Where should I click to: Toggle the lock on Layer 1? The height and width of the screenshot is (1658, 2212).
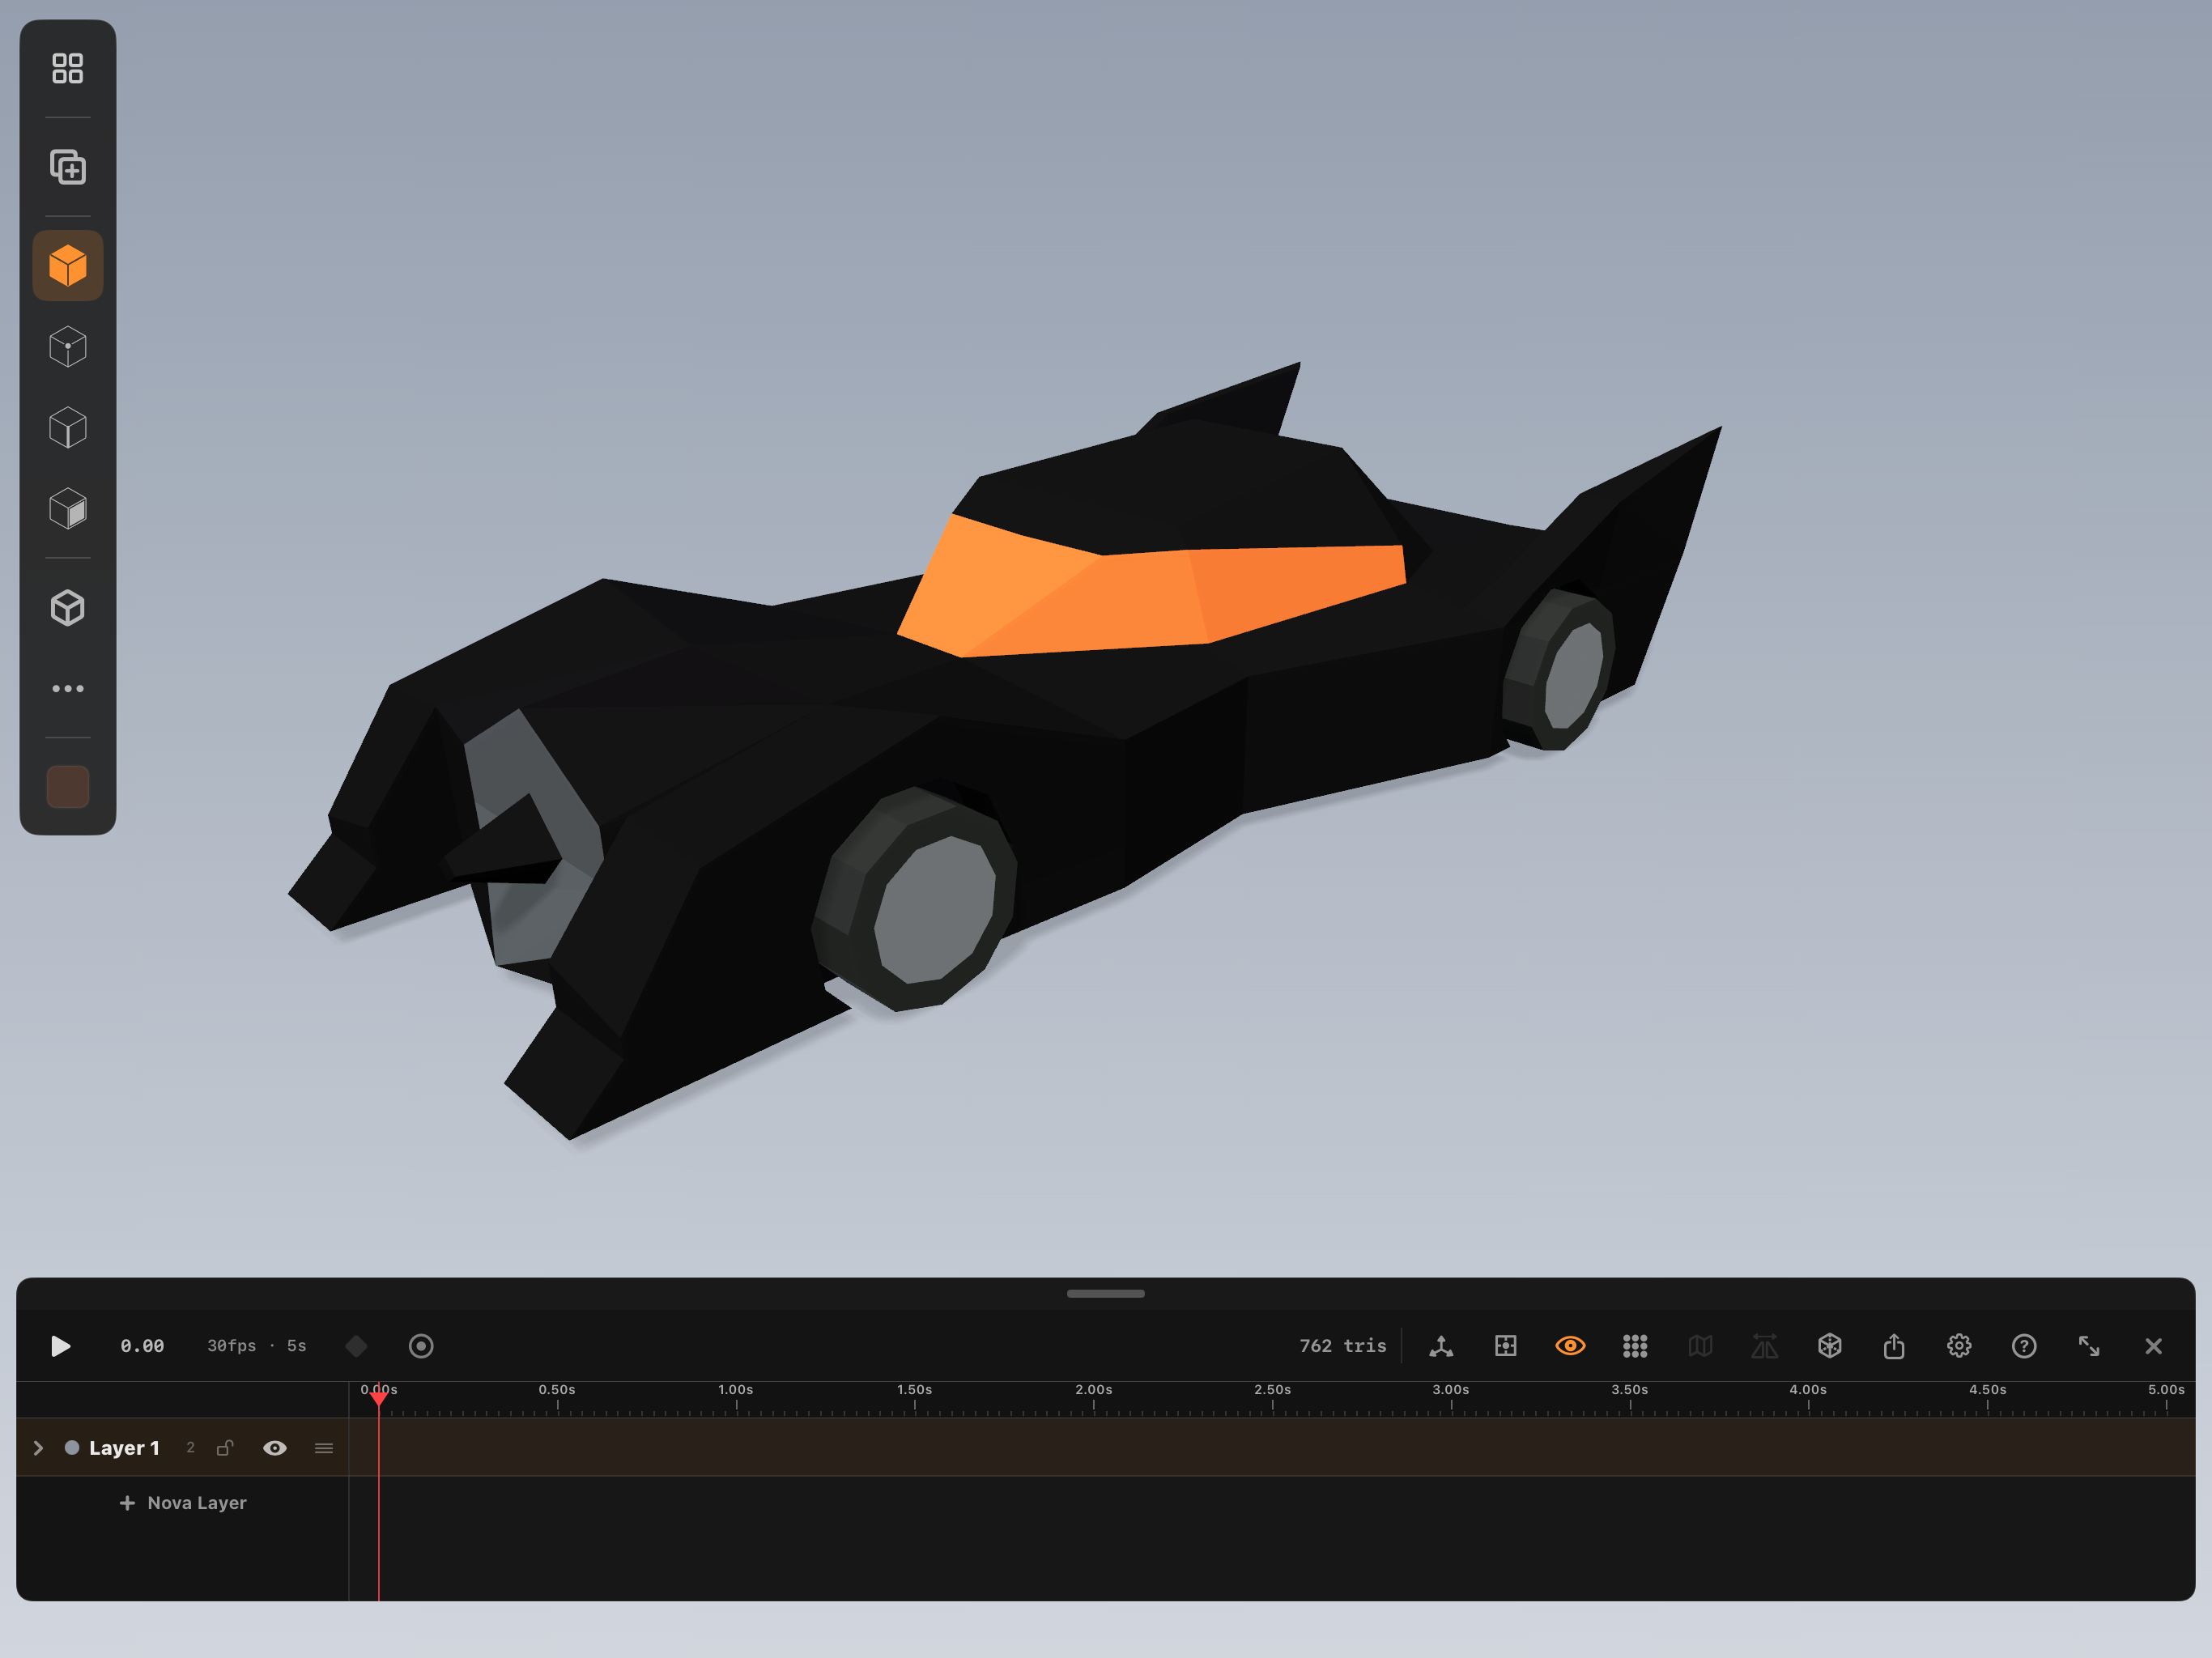[x=225, y=1447]
